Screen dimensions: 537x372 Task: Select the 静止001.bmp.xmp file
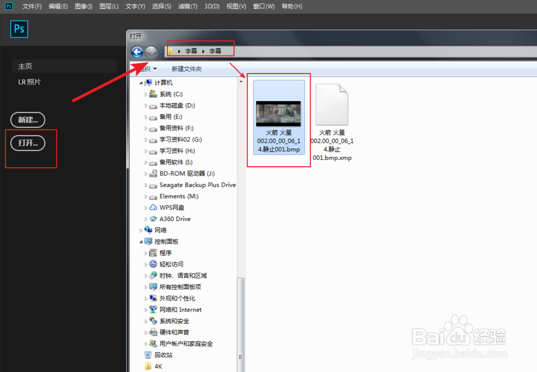(332, 122)
